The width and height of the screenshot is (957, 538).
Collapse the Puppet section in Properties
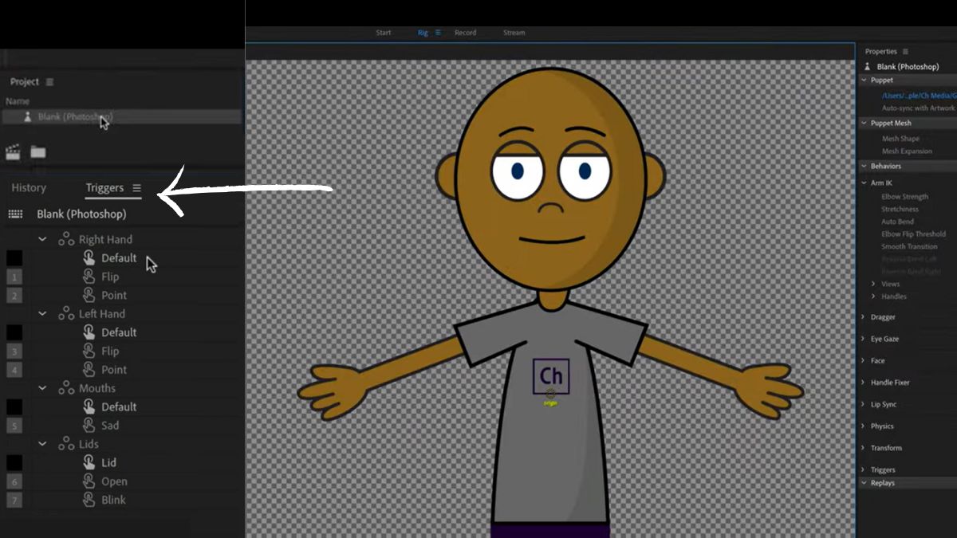click(864, 81)
